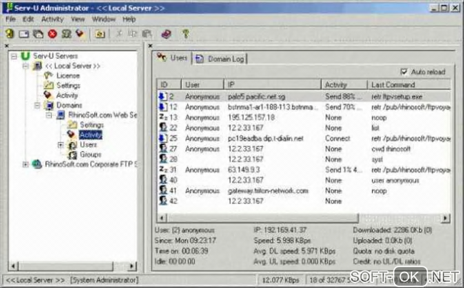The width and height of the screenshot is (464, 288).
Task: Collapse the Local Server node
Action: coord(25,66)
